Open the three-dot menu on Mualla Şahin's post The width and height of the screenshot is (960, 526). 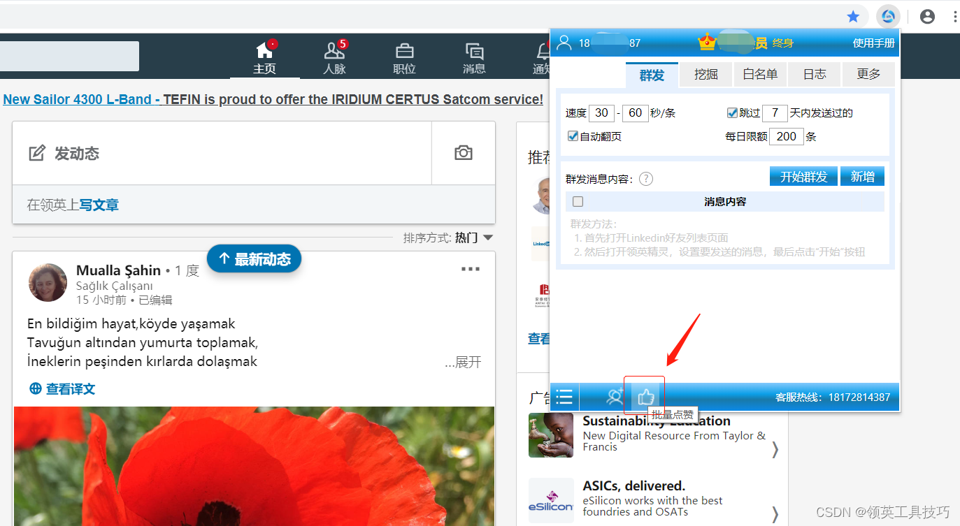[x=471, y=269]
